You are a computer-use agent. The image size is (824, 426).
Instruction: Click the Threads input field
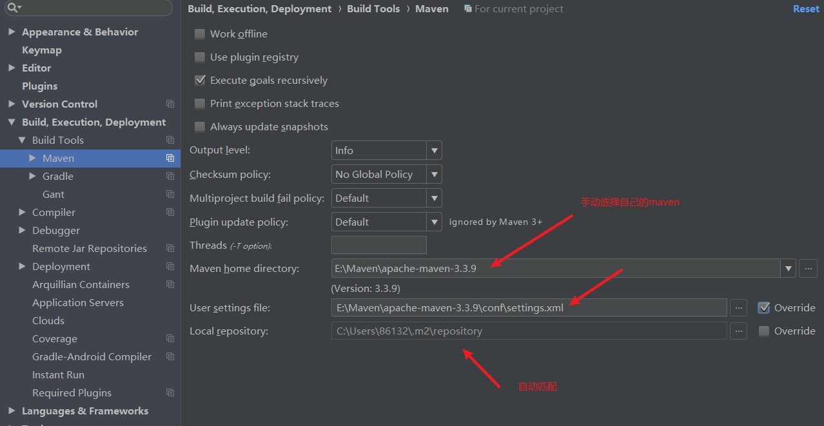click(379, 245)
